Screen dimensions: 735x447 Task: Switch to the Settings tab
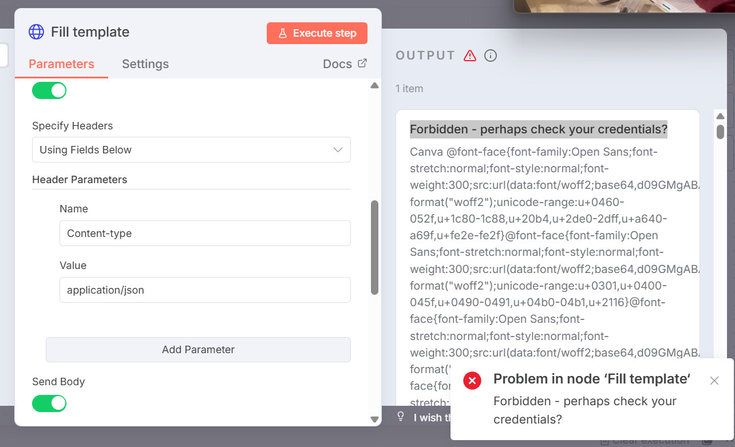click(145, 64)
